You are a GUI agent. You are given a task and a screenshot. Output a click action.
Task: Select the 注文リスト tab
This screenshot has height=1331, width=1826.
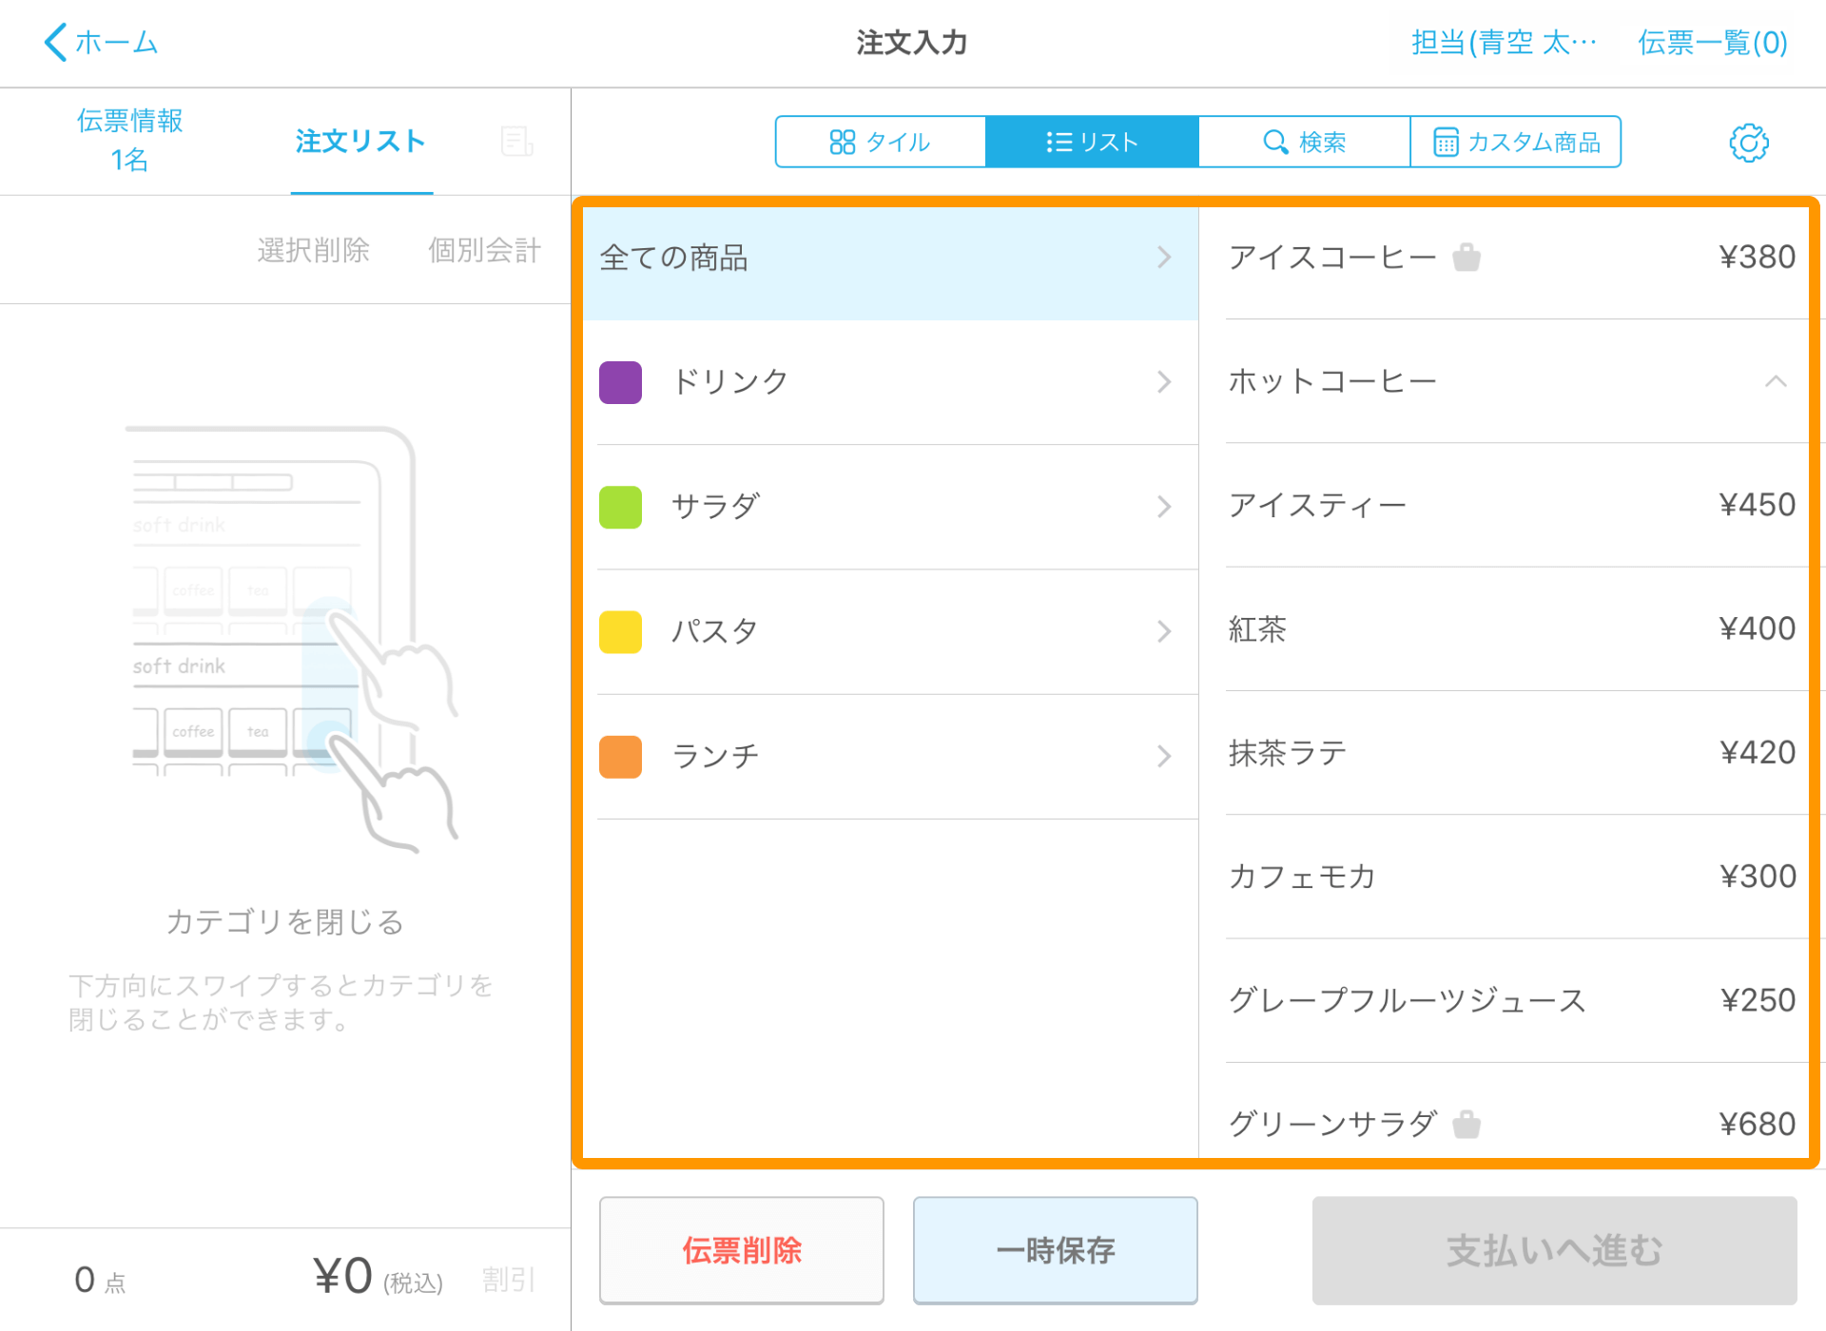tap(360, 142)
